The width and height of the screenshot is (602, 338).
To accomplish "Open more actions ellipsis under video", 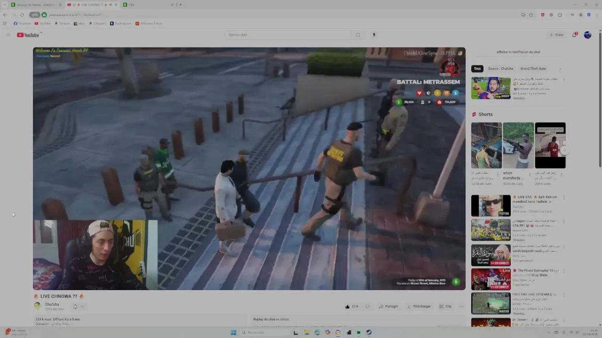I will [x=461, y=307].
